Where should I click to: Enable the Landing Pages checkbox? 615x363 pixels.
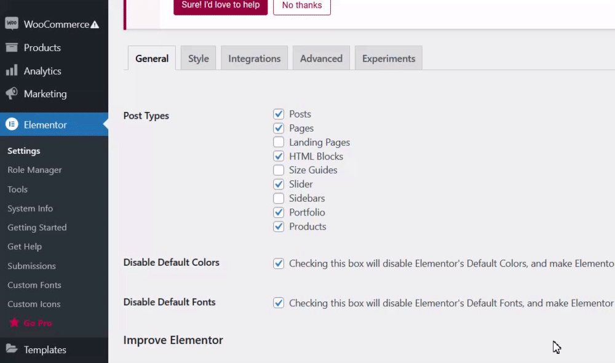(279, 142)
